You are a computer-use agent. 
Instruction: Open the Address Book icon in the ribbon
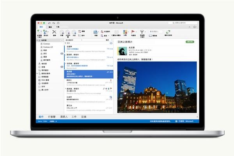coord(150,35)
